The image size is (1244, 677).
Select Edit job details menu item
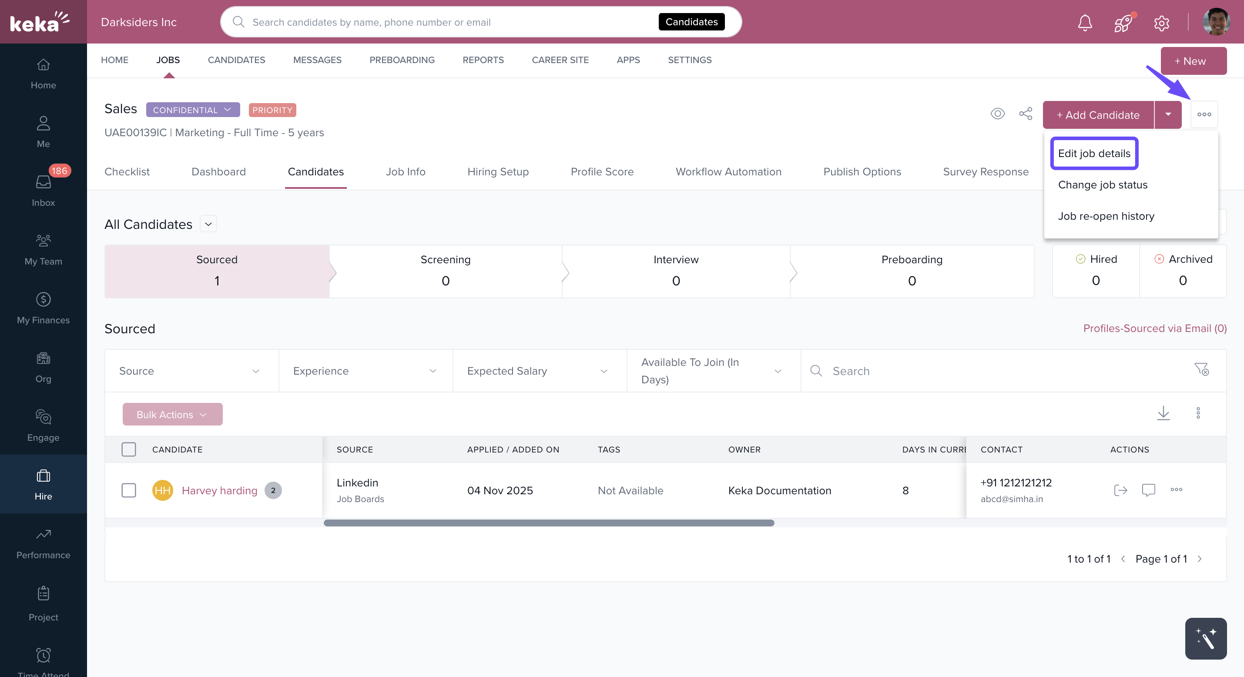coord(1094,154)
